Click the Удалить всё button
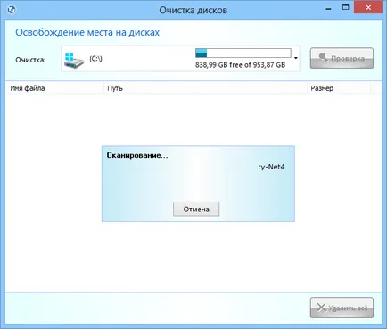This screenshot has width=387, height=329. click(x=342, y=308)
